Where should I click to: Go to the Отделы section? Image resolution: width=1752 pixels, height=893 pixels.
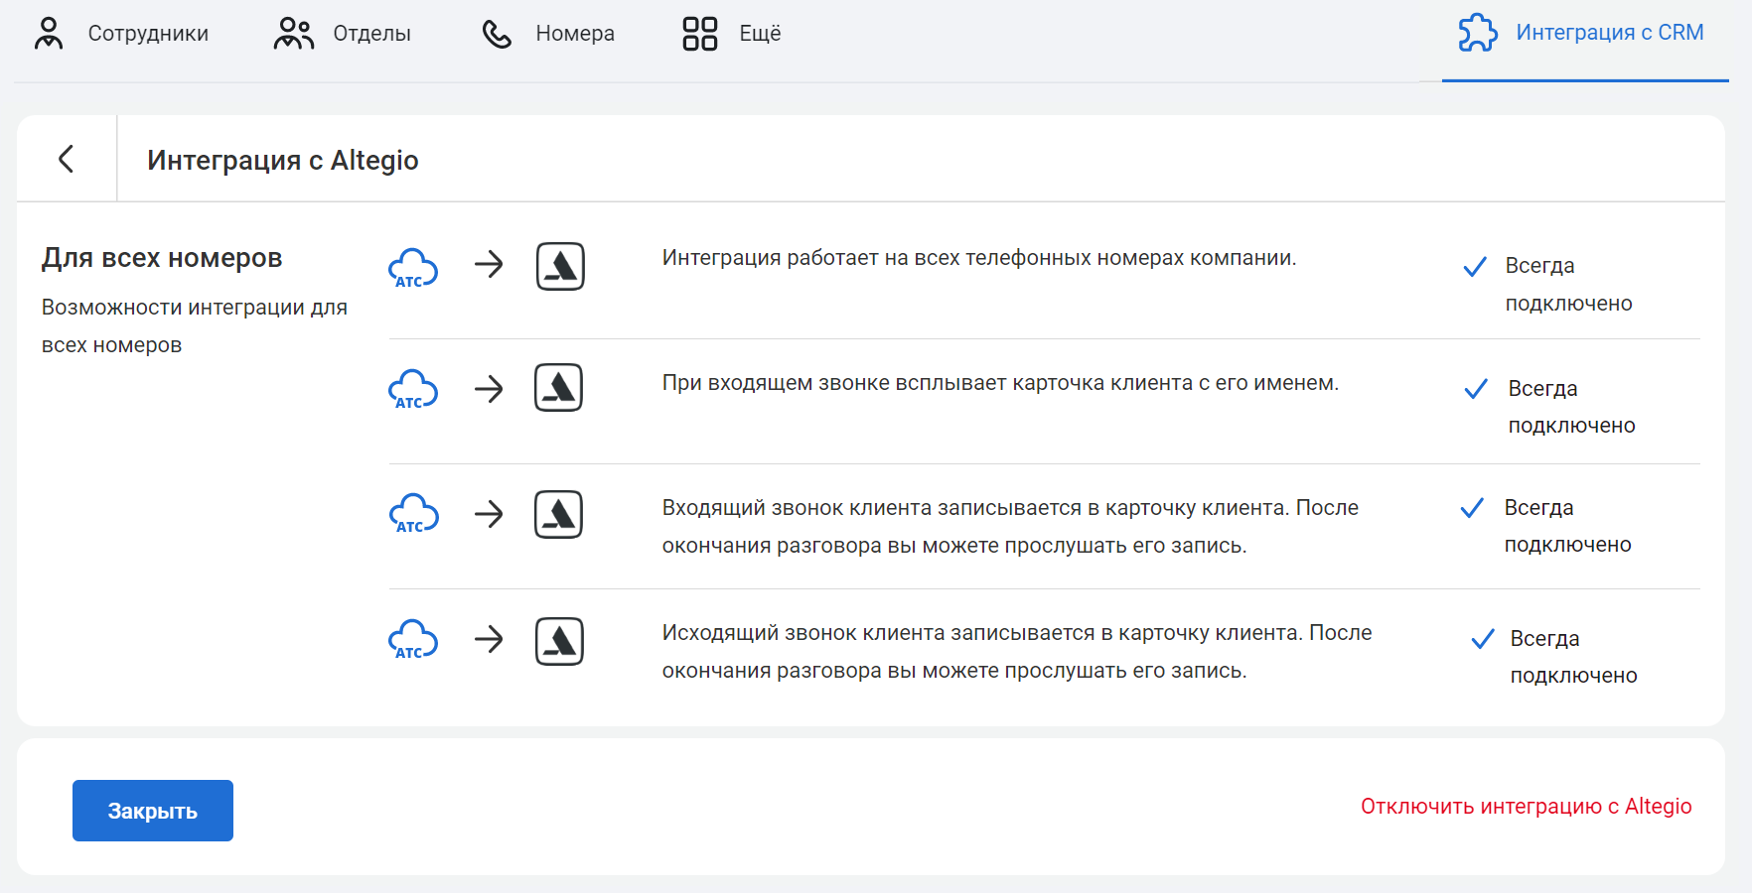coord(343,34)
